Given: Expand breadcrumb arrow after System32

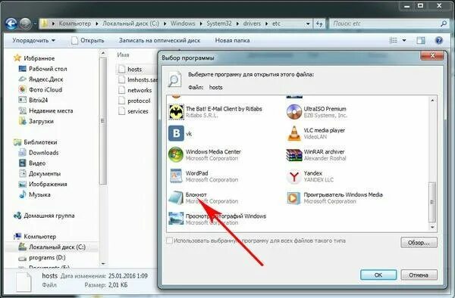Looking at the screenshot, I should coord(237,23).
